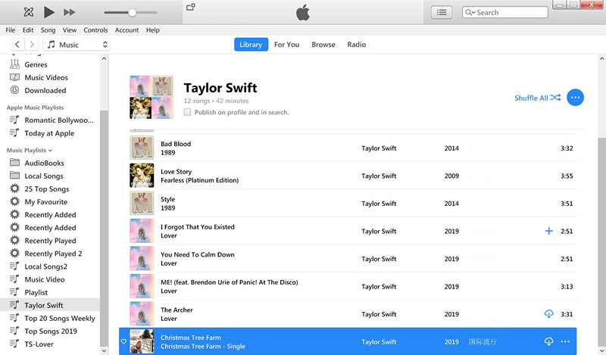The image size is (606, 355).
Task: Love Christmas Tree Farm with heart icon
Action: coord(123,341)
